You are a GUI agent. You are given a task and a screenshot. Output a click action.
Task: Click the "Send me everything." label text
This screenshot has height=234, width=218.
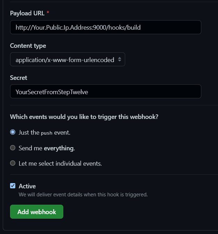(47, 148)
